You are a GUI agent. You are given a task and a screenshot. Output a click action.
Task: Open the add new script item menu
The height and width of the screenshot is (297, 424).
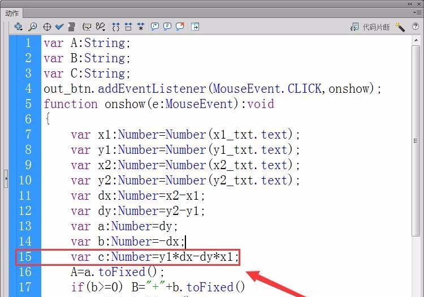pyautogui.click(x=19, y=27)
